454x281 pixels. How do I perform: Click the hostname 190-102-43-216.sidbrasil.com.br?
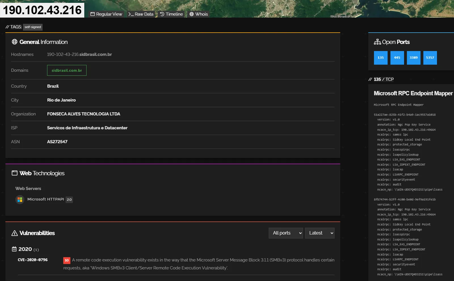[79, 54]
